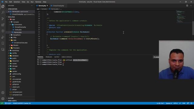Screen dimensions: 194x109
Task: Click the errors and warnings status indicator
Action: (x=8, y=103)
